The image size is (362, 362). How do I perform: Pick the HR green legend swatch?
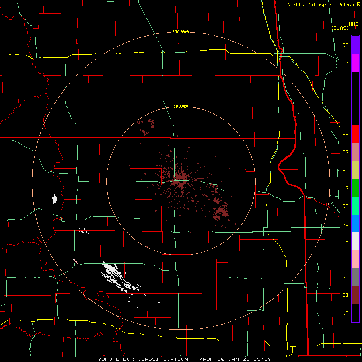point(355,188)
